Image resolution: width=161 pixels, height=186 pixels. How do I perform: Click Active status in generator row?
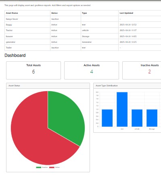54,42
